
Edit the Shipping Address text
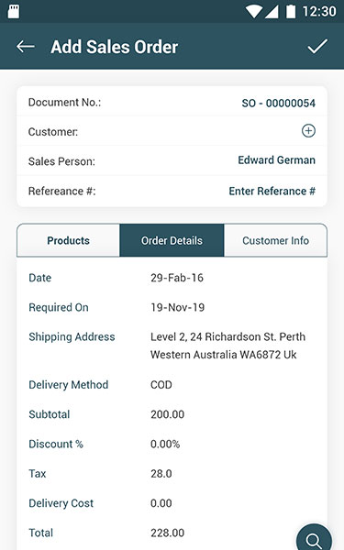click(x=227, y=346)
